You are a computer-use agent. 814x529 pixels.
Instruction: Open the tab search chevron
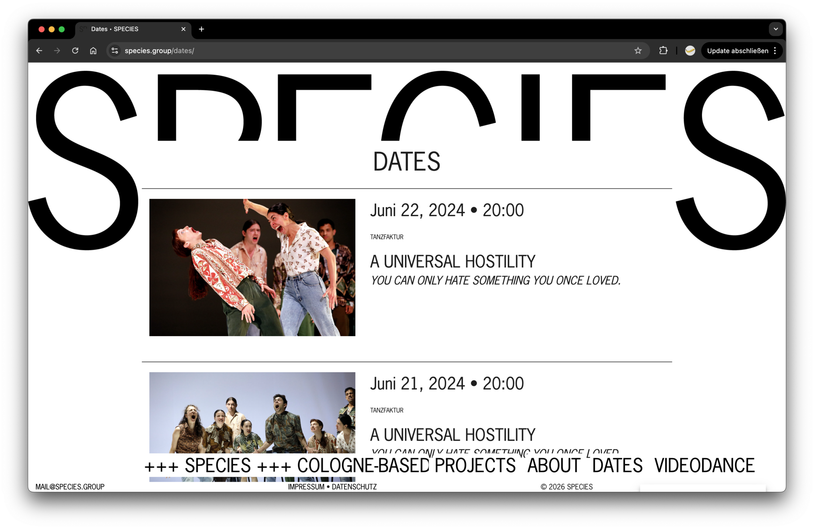775,29
